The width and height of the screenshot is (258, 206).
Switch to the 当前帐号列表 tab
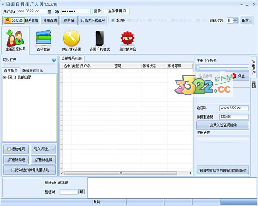71,59
